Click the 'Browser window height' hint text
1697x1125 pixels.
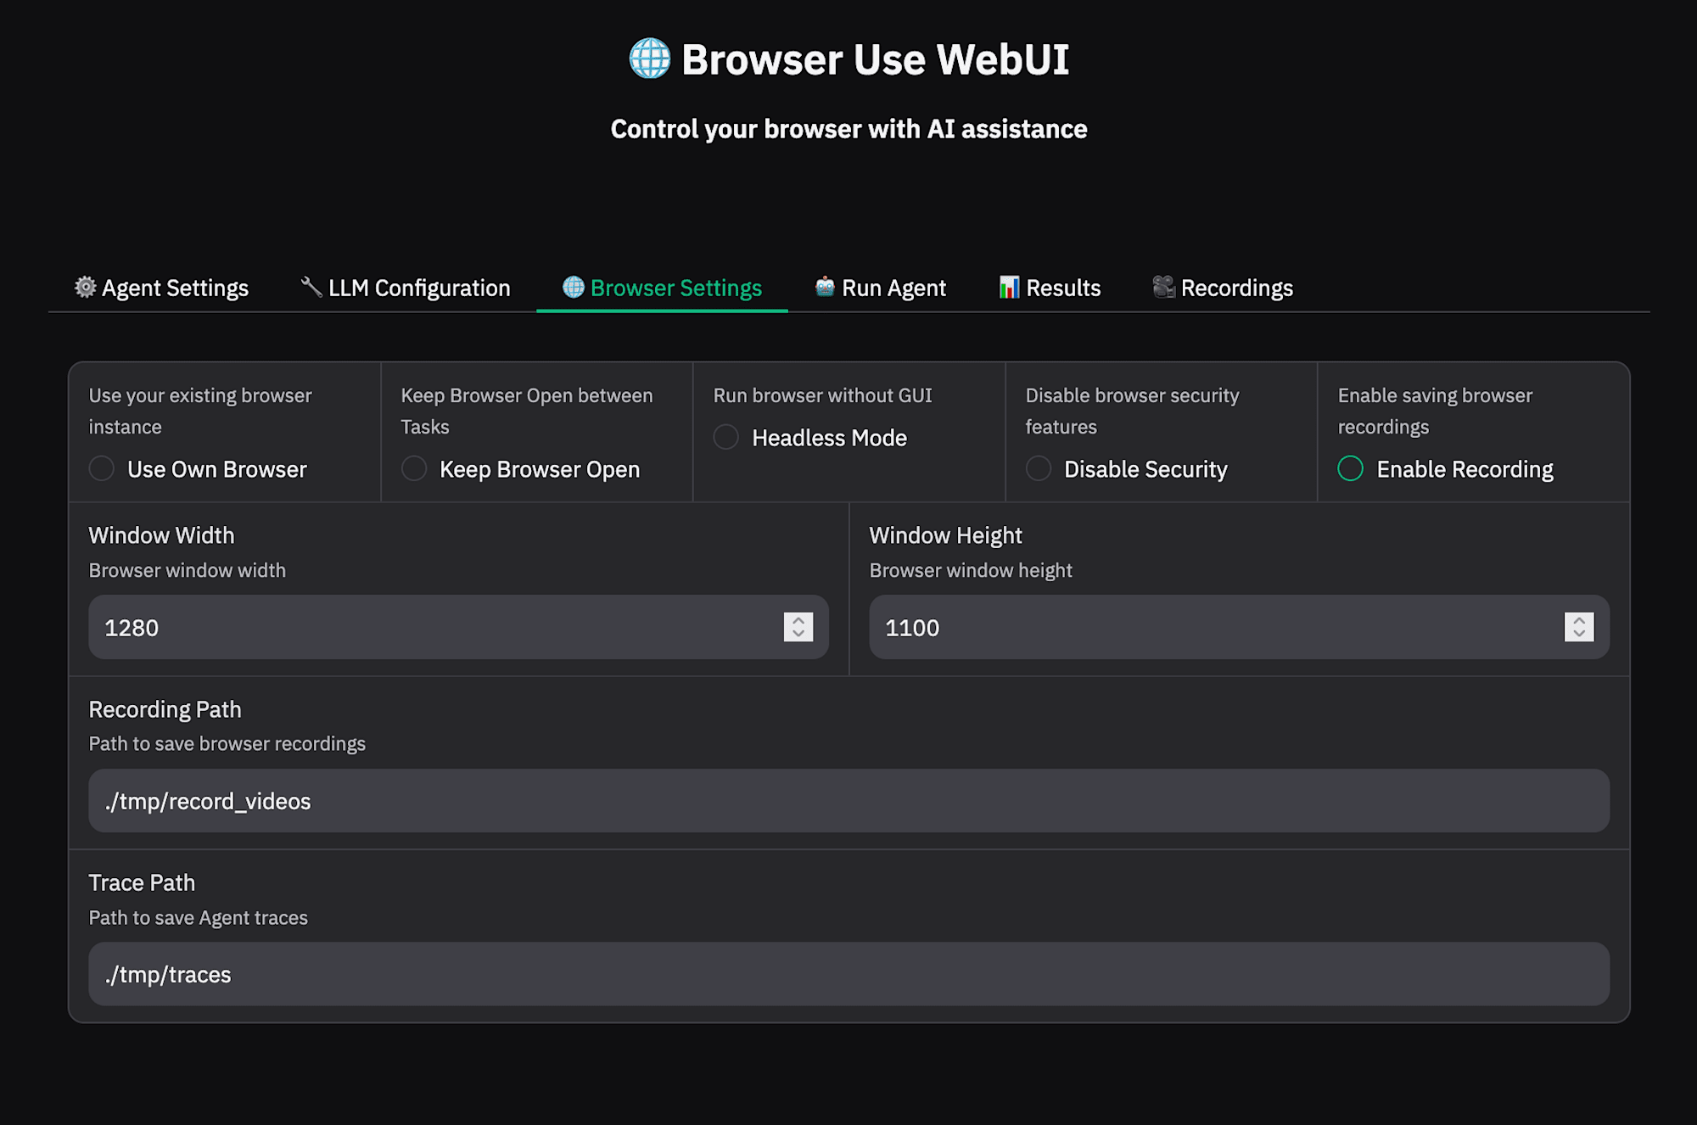click(x=971, y=570)
